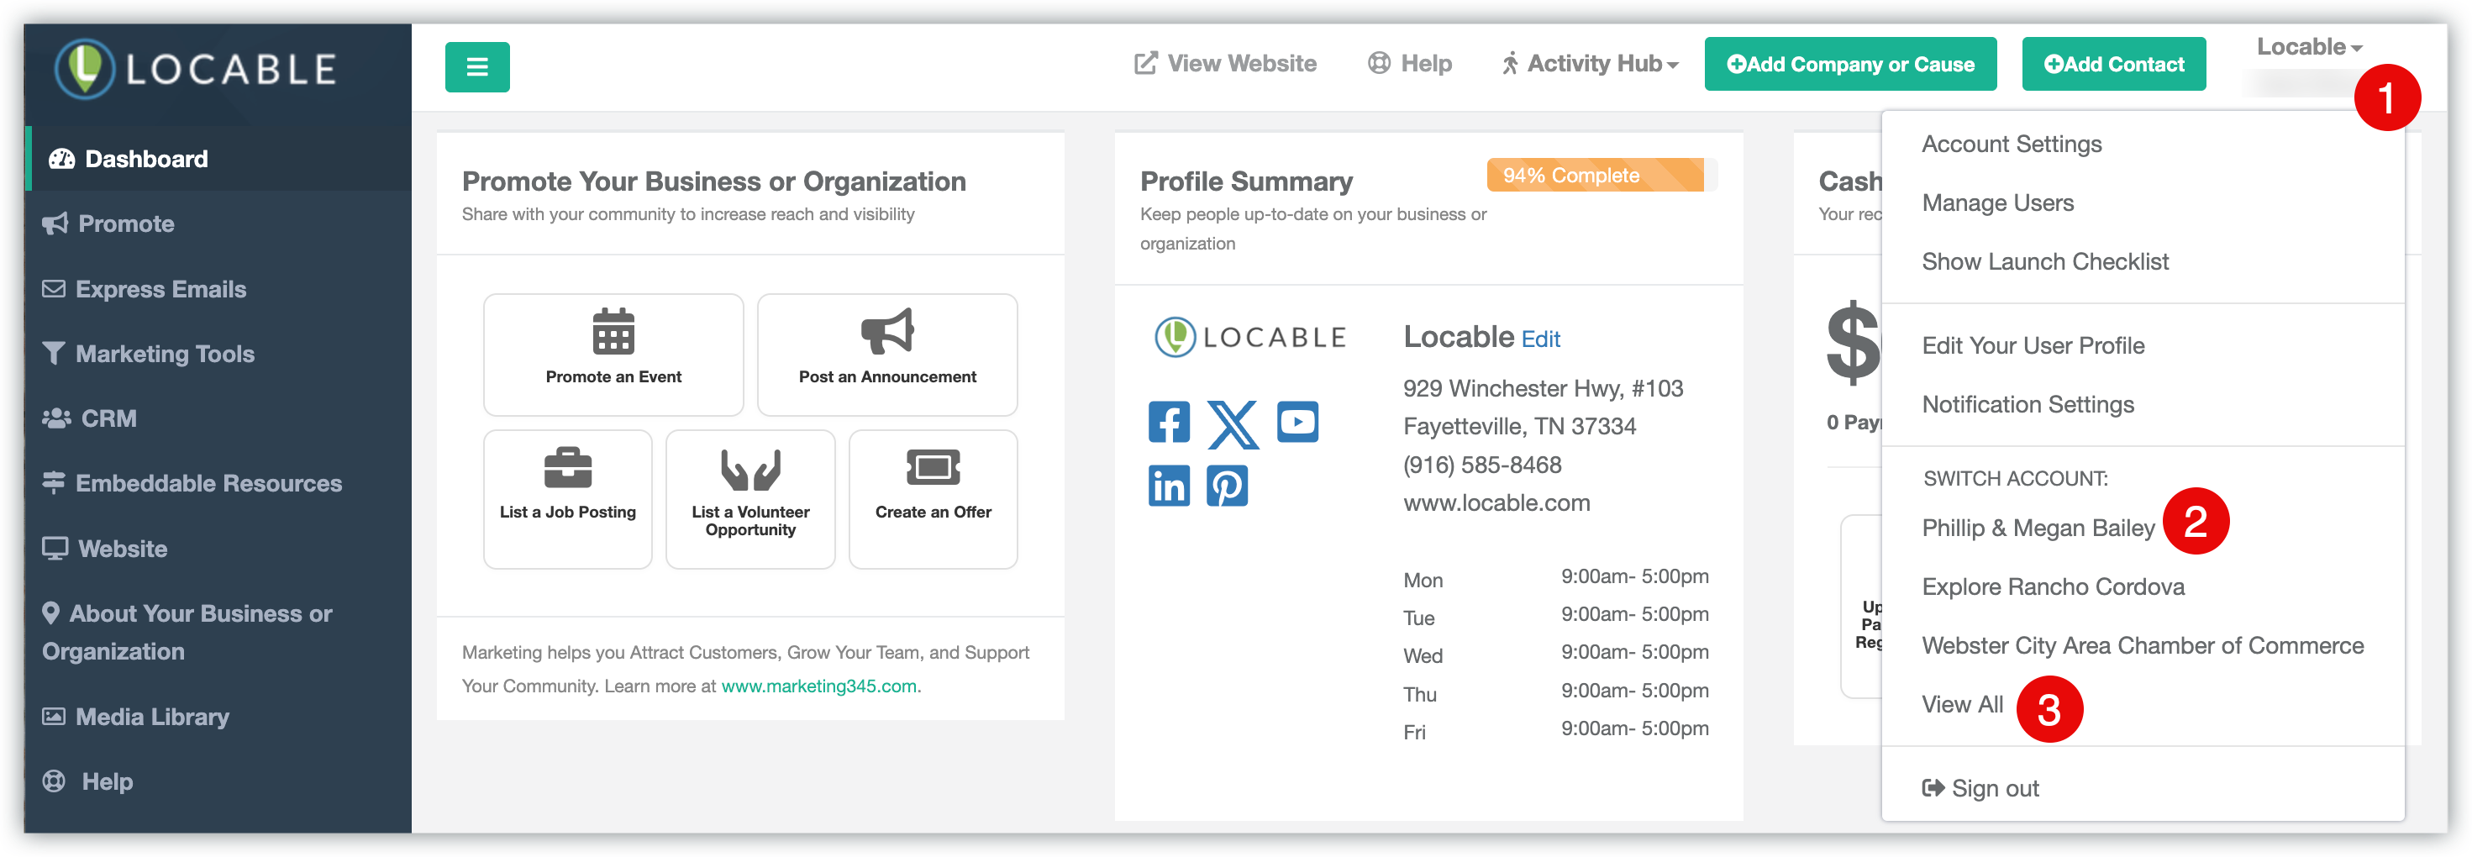Viewport: 2472px width, 857px height.
Task: Click the LinkedIn icon
Action: click(x=1169, y=486)
